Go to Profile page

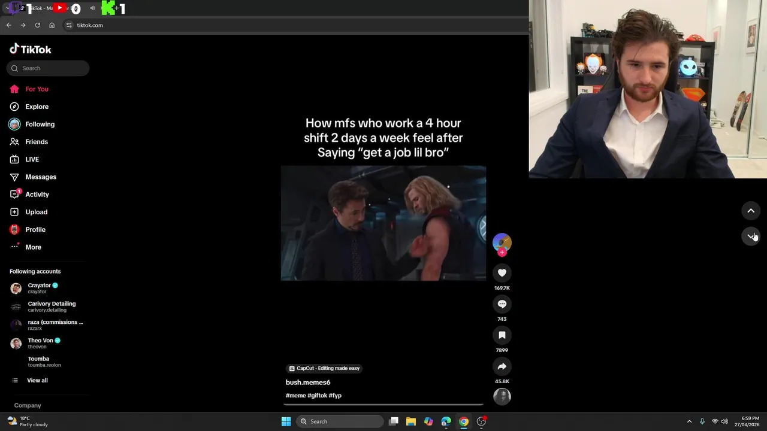coord(35,229)
